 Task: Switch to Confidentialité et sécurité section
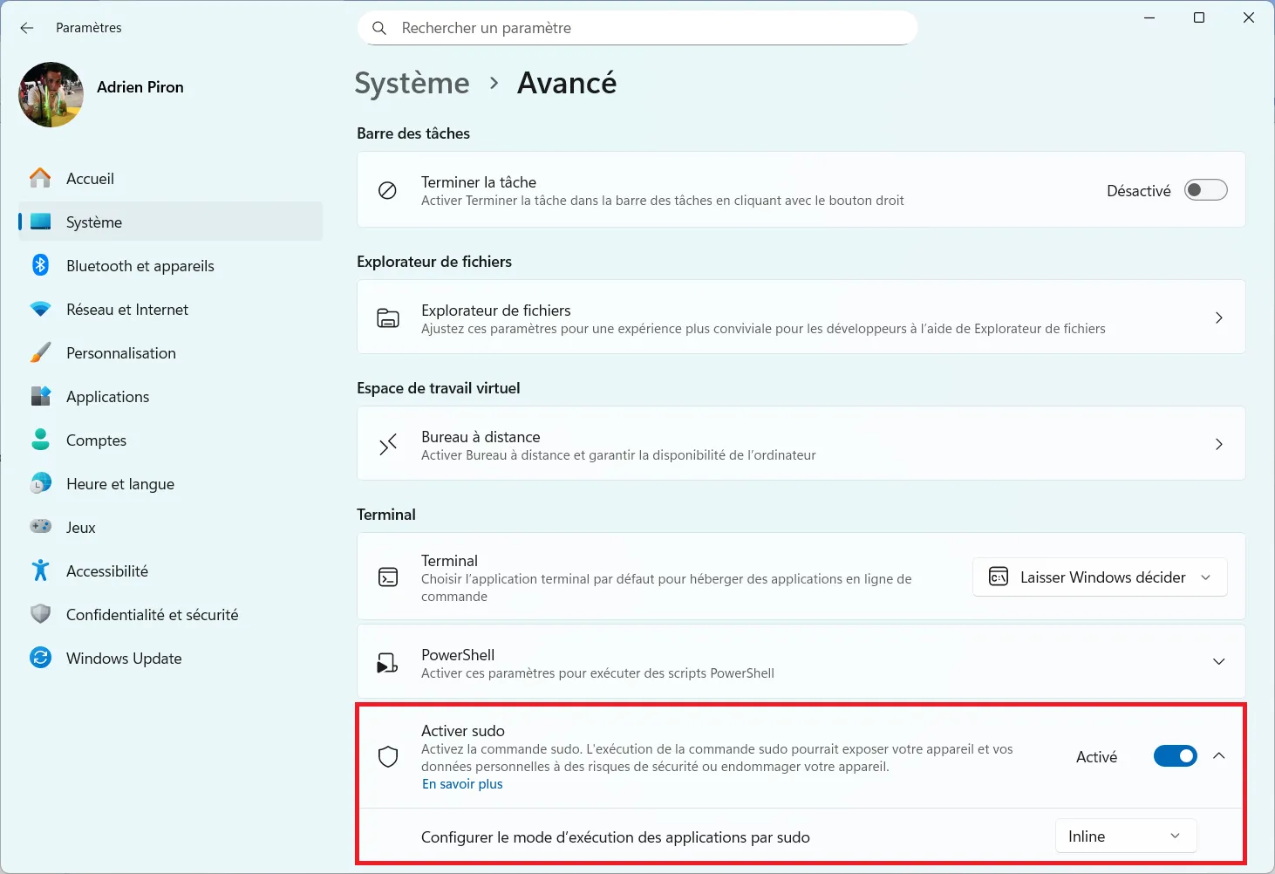click(152, 614)
